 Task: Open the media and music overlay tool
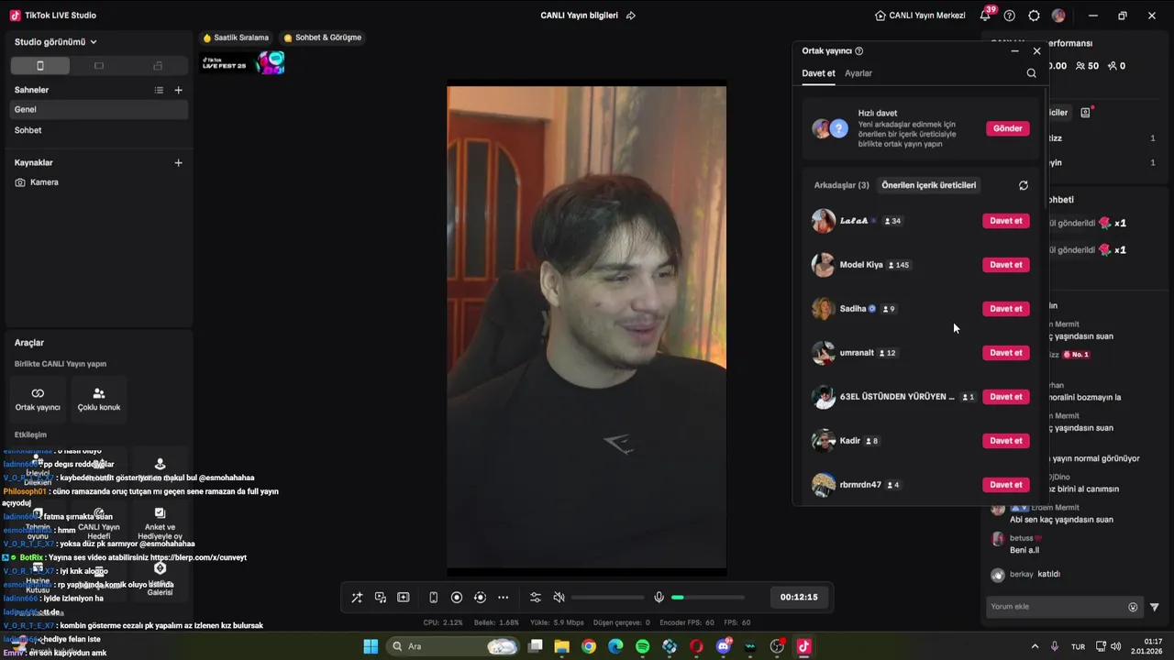381,598
